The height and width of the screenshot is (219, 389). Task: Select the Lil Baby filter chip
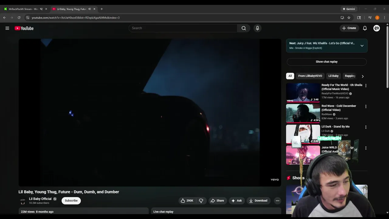point(333,76)
